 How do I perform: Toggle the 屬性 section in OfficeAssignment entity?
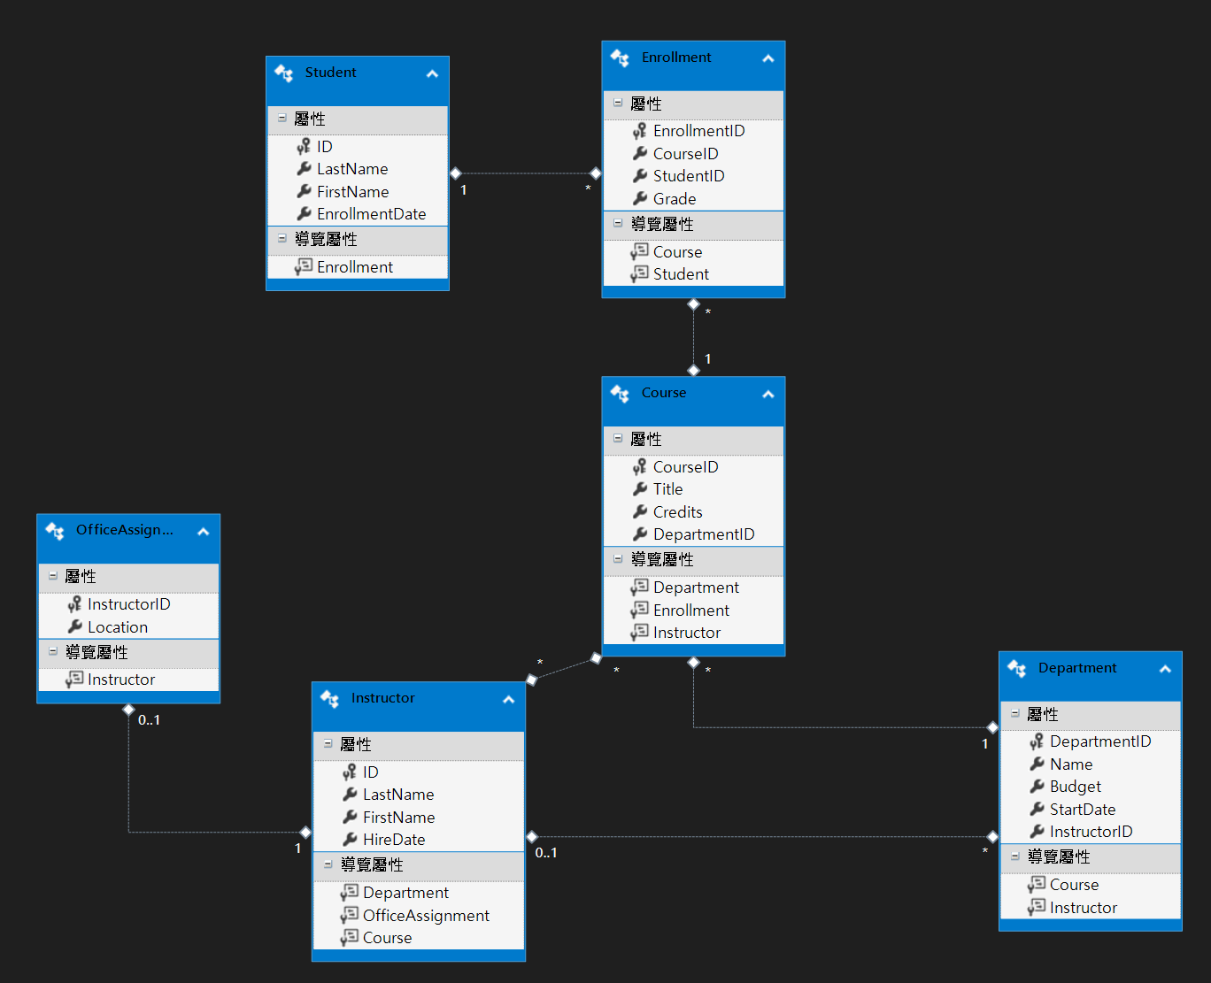click(53, 576)
